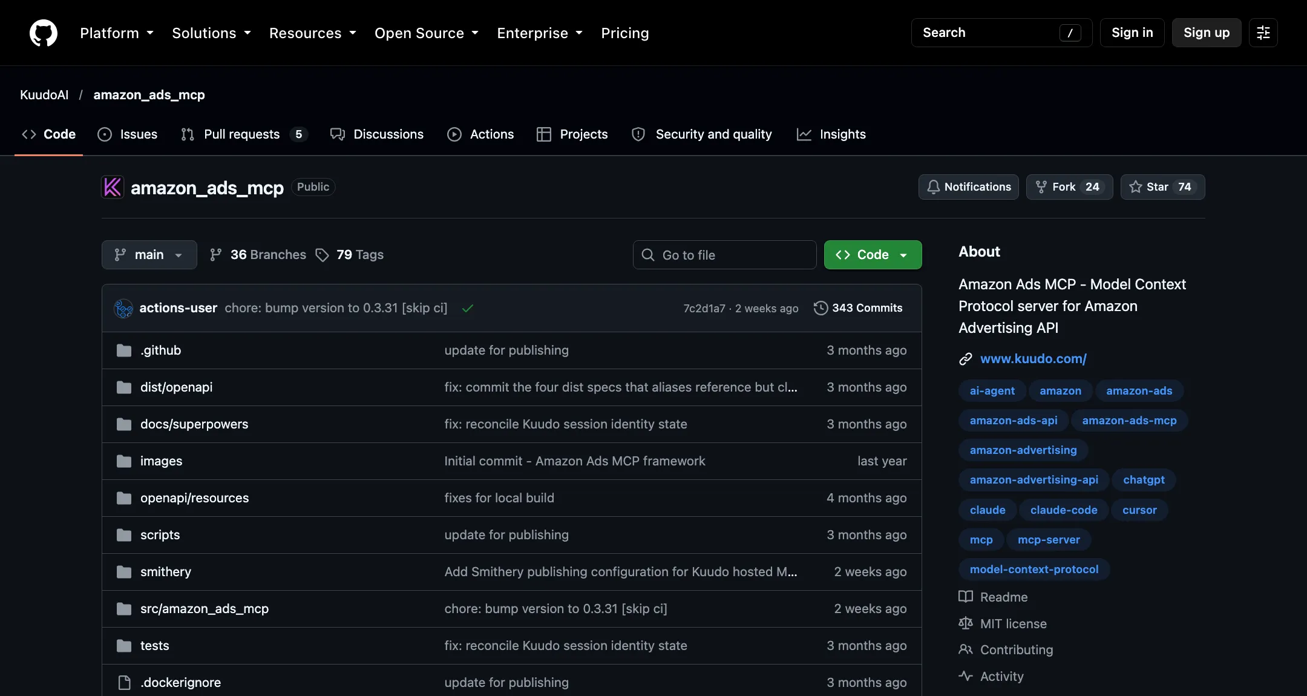Click the Sign in button
The height and width of the screenshot is (696, 1307).
click(1132, 33)
